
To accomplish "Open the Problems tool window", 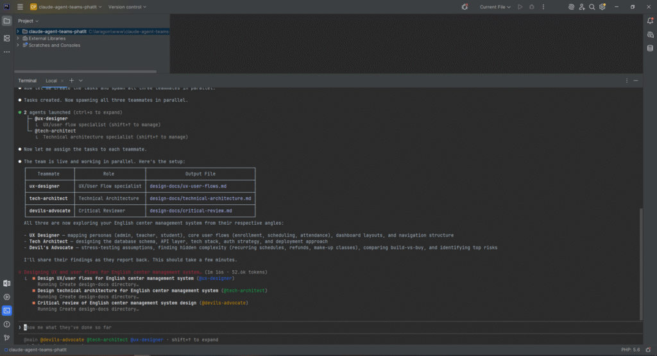I will (7, 324).
